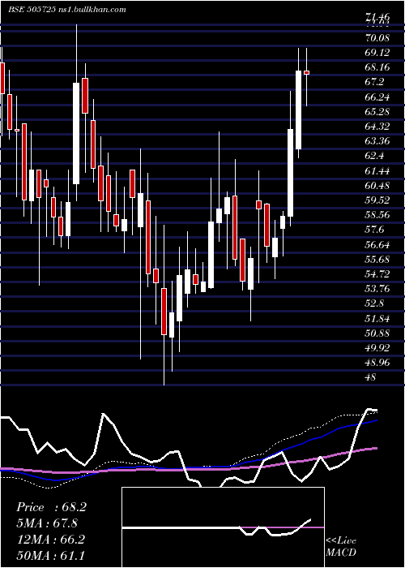Screen dimensions: 405x568
Task: Click the 70.08 price axis label
Action: coord(377,37)
